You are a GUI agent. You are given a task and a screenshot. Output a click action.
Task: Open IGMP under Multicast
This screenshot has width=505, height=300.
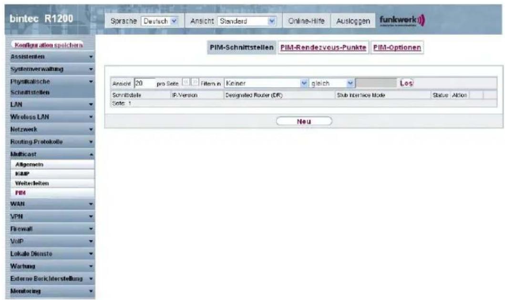(x=53, y=174)
